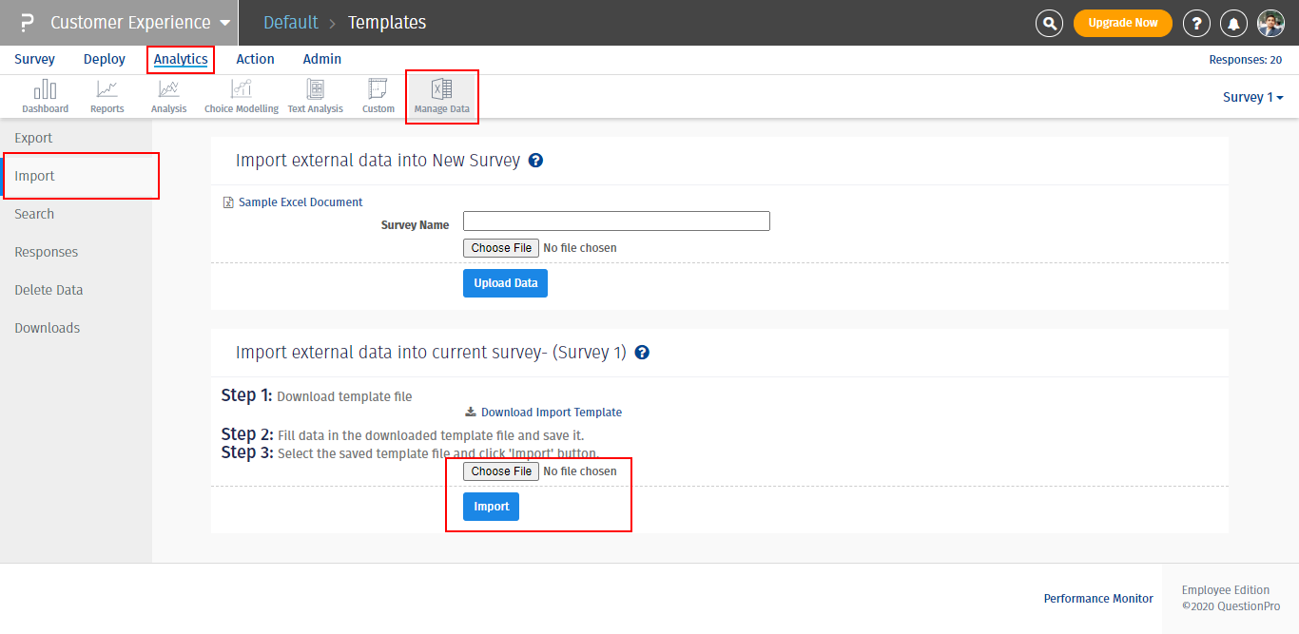
Task: Click the Survey Name text field
Action: pos(616,221)
